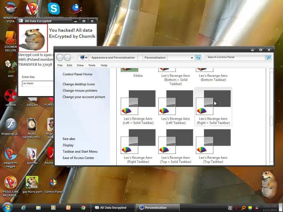
Task: Select Leo's Revenge Aero (Right Taskbar) theme
Action: tap(138, 146)
